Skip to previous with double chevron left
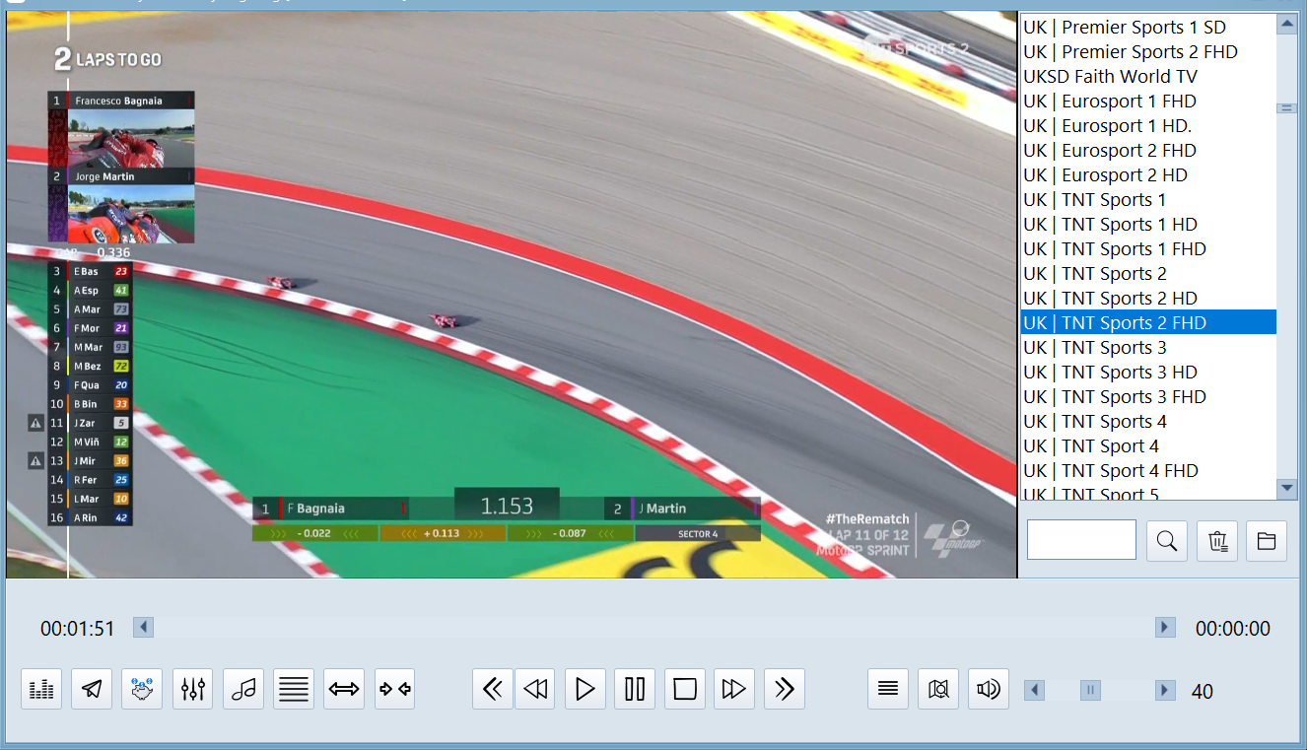Screen dimensions: 1307x750 (x=493, y=689)
